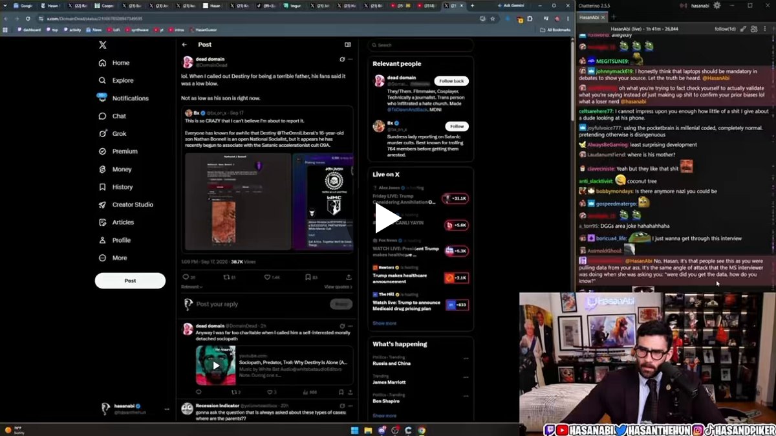Go back using the Post arrow

coord(184,45)
